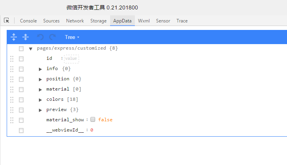287x165 pixels.
Task: Click the 'colors' field name
Action: point(55,99)
